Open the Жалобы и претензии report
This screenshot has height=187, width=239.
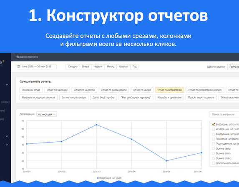click(169, 97)
